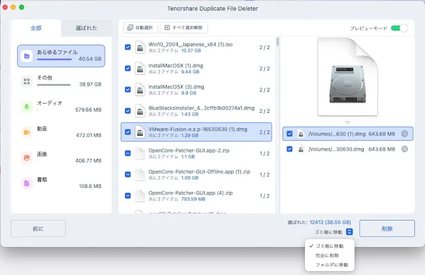Screen dimensions: 425x275
Task: Switch to the 全部 tab
Action: pyautogui.click(x=36, y=28)
